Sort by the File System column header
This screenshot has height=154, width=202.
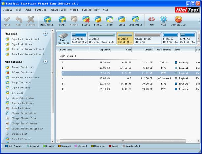(163, 50)
